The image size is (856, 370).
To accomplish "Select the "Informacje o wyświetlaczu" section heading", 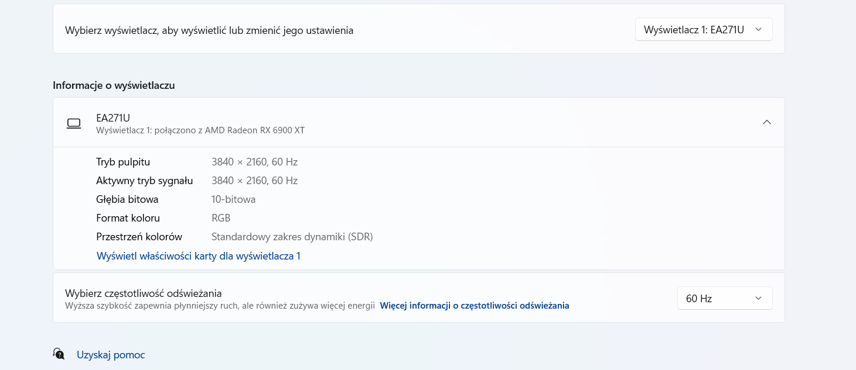I will pyautogui.click(x=114, y=85).
